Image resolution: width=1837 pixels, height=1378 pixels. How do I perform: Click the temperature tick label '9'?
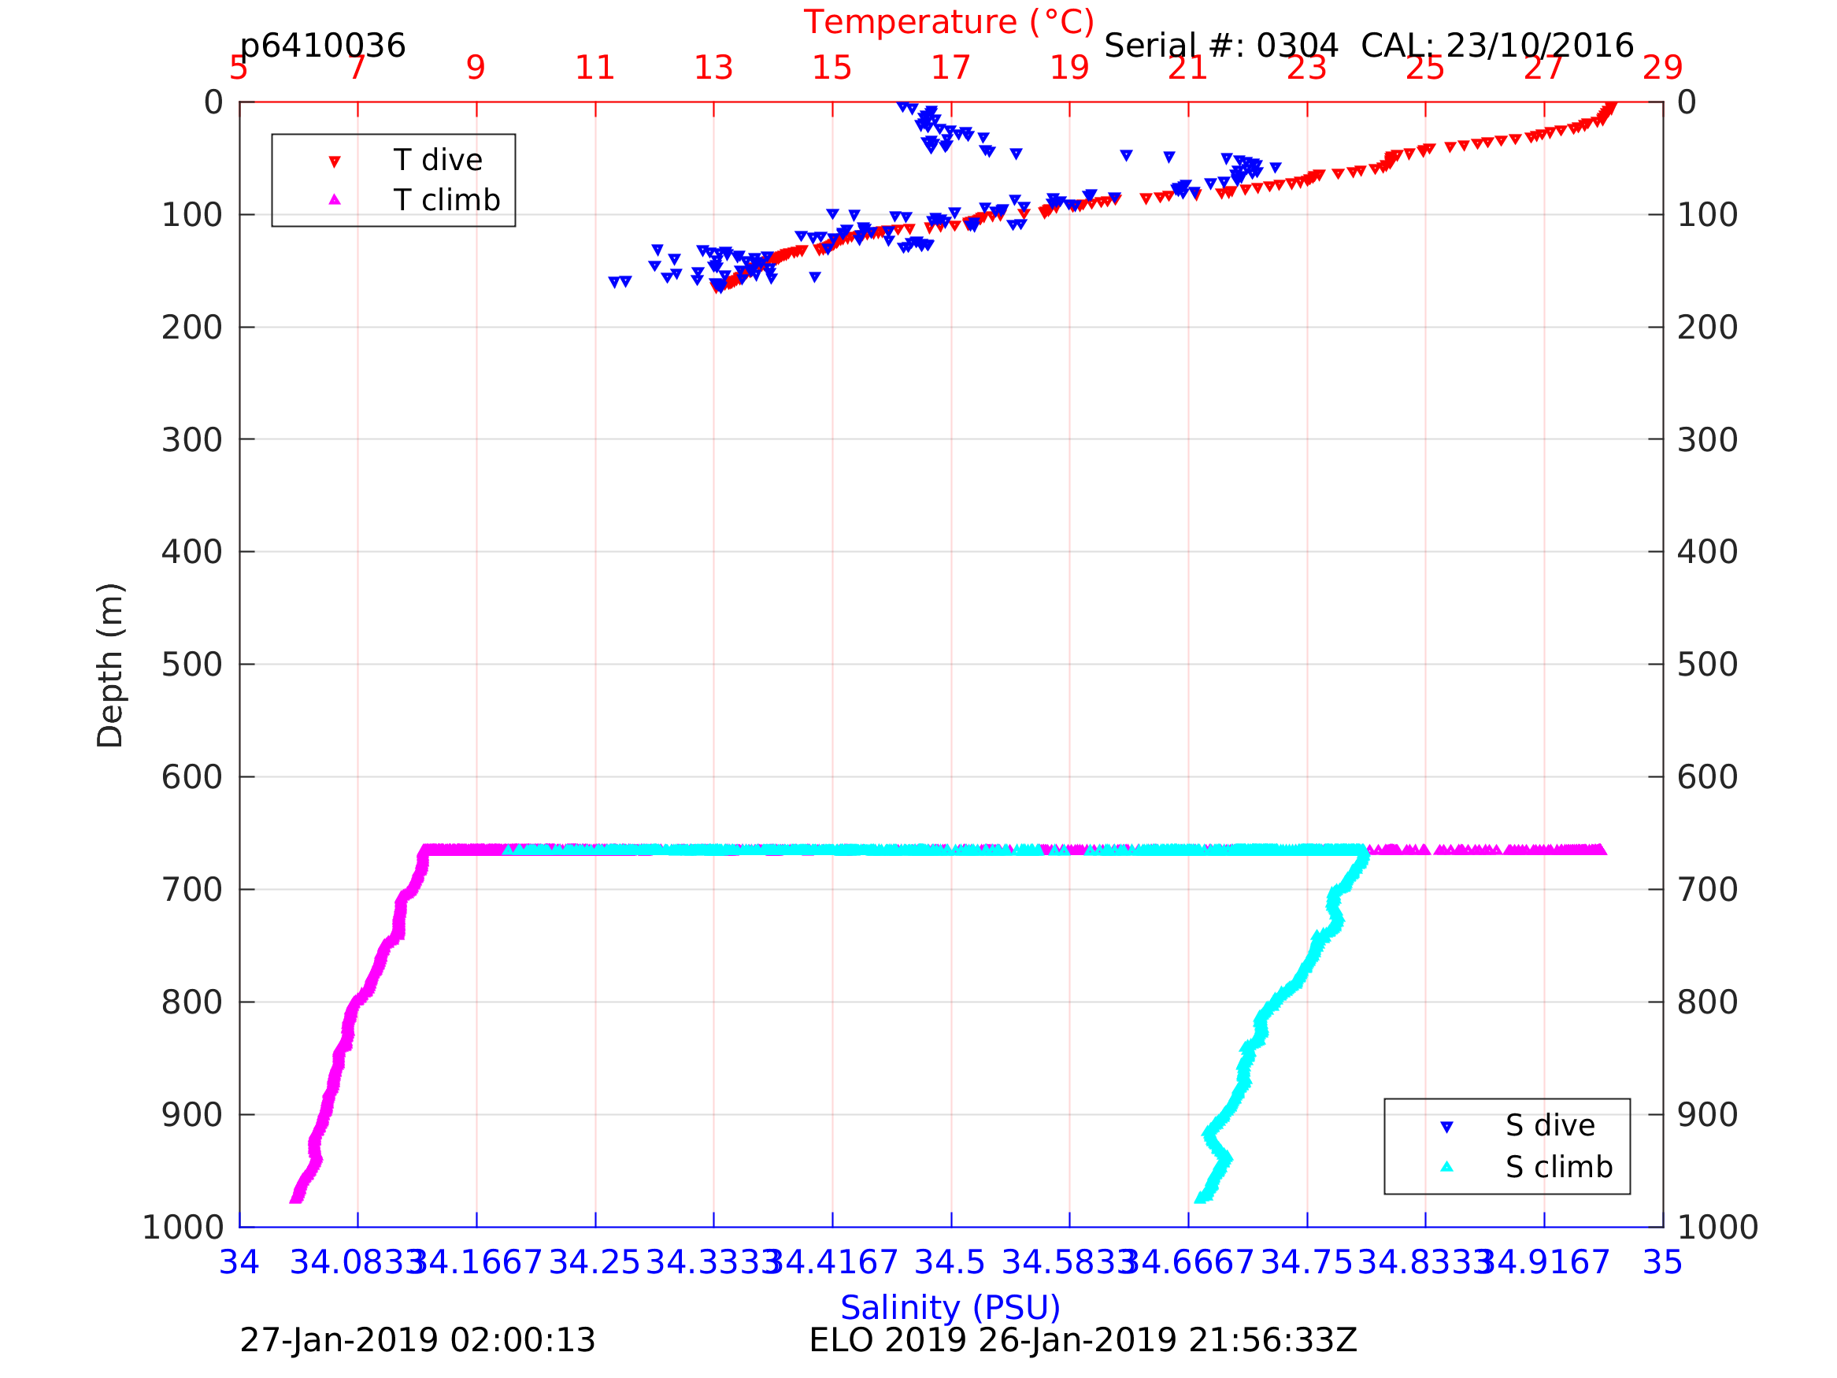coord(476,68)
